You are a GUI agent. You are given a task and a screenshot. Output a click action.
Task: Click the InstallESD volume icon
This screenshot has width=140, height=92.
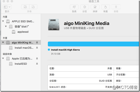[x=11, y=64]
